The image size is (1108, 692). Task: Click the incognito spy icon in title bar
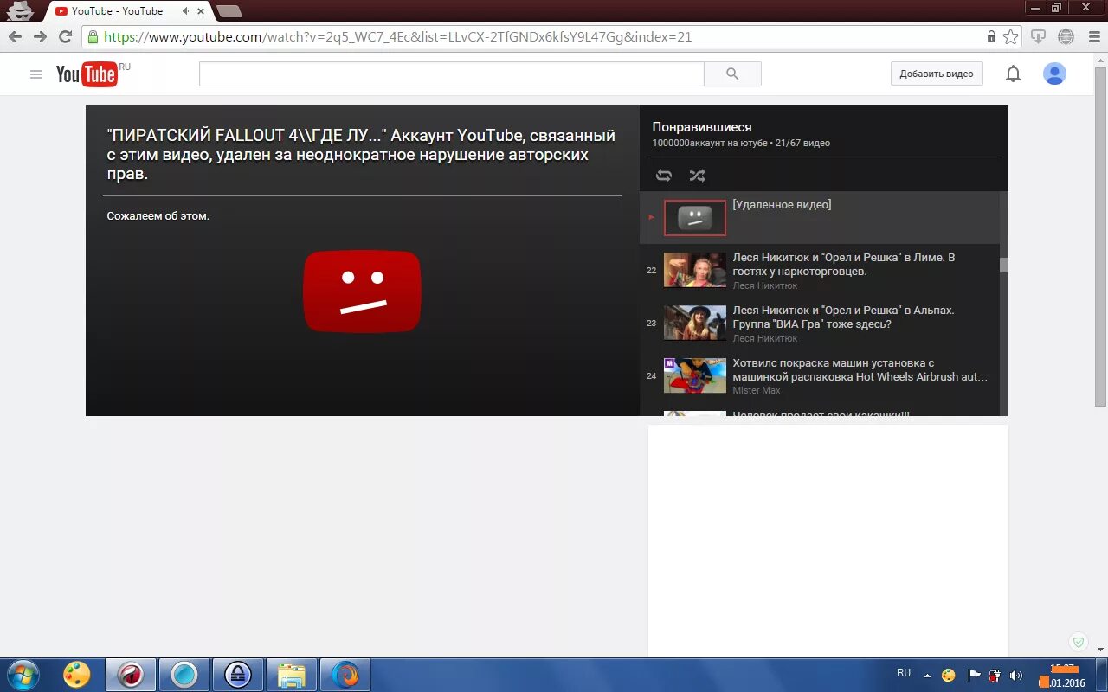click(20, 10)
